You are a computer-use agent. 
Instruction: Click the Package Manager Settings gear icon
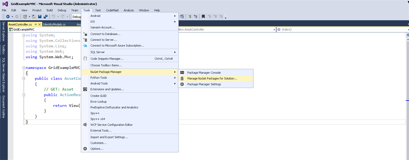tap(182, 84)
